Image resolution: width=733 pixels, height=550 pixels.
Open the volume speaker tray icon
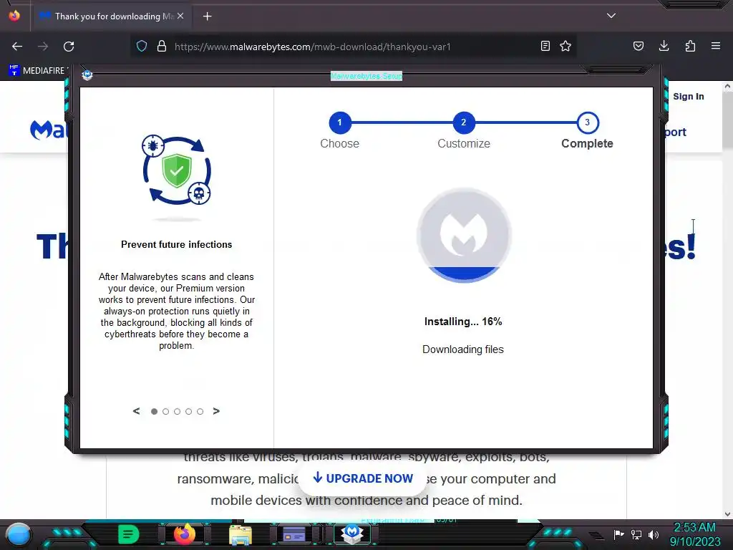(x=653, y=534)
